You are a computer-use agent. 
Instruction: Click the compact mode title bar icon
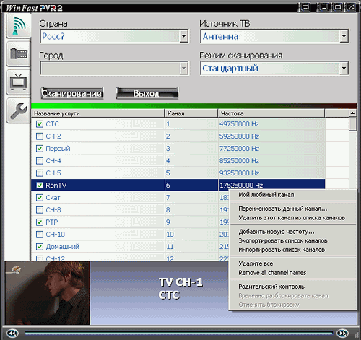[305, 6]
